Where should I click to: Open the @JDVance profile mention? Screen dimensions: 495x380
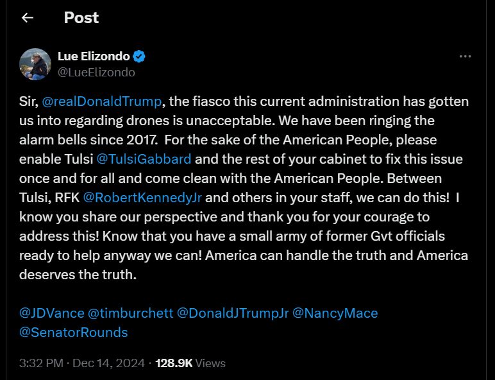coord(52,313)
